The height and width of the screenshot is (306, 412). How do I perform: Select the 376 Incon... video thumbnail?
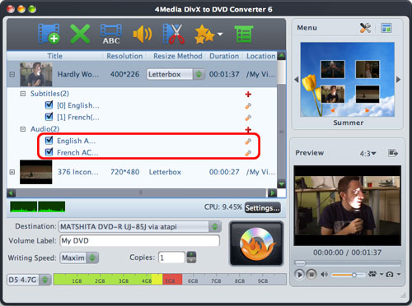coord(36,172)
